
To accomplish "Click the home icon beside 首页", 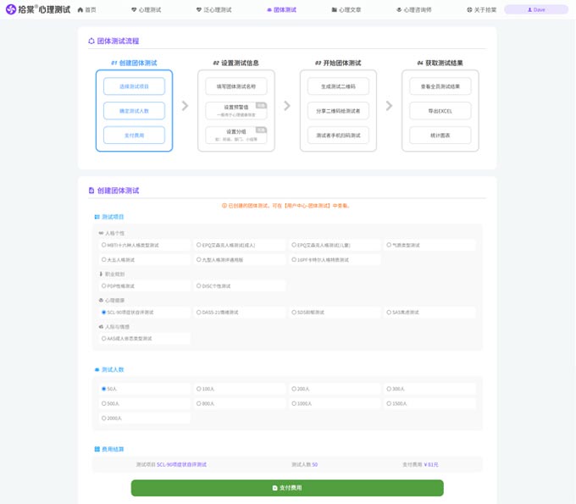I will (x=80, y=10).
